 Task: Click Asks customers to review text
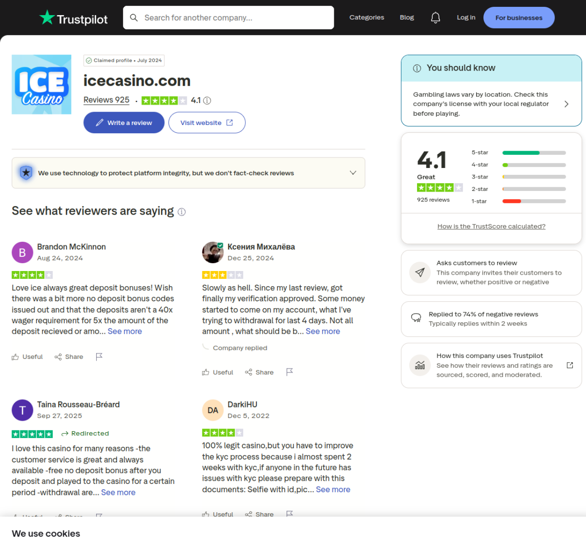477,263
